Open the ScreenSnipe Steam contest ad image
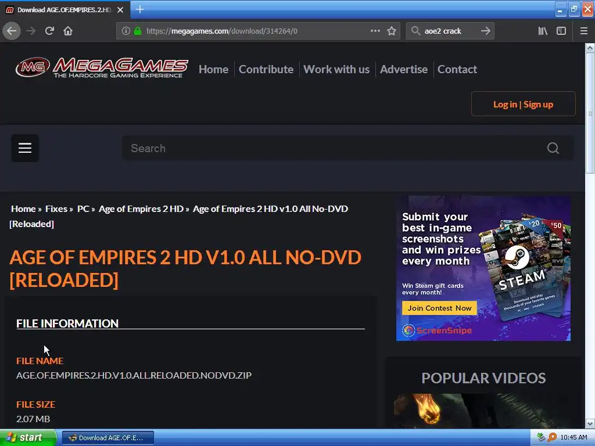The height and width of the screenshot is (446, 595). point(483,268)
